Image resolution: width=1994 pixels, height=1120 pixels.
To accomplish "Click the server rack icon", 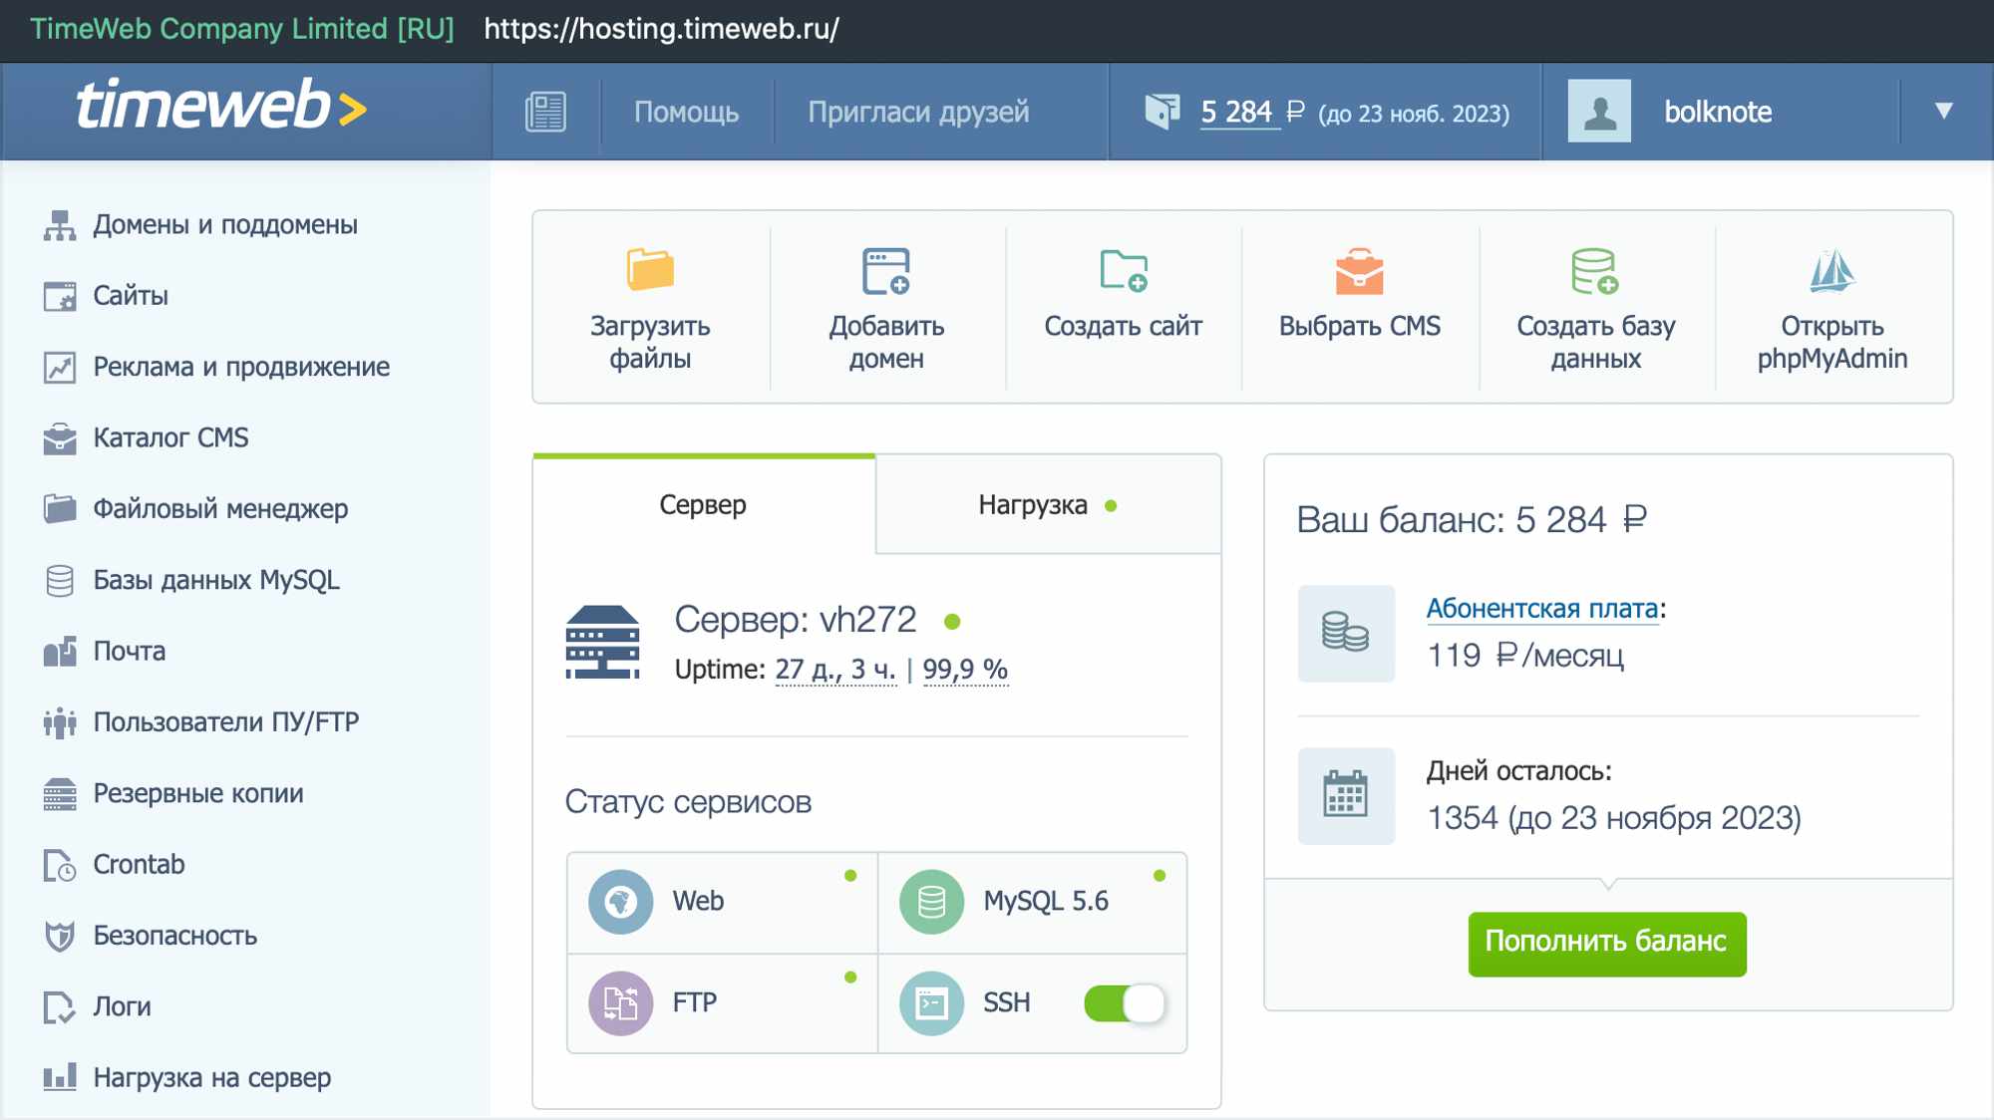I will (x=602, y=643).
